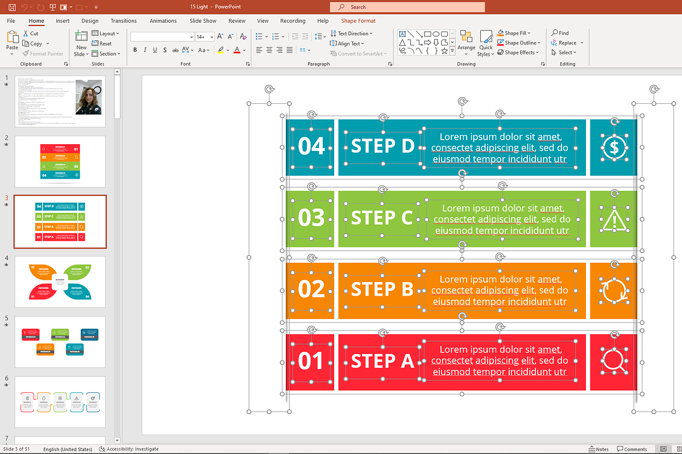Apply text shadow formatting
This screenshot has width=682, height=454.
point(166,50)
